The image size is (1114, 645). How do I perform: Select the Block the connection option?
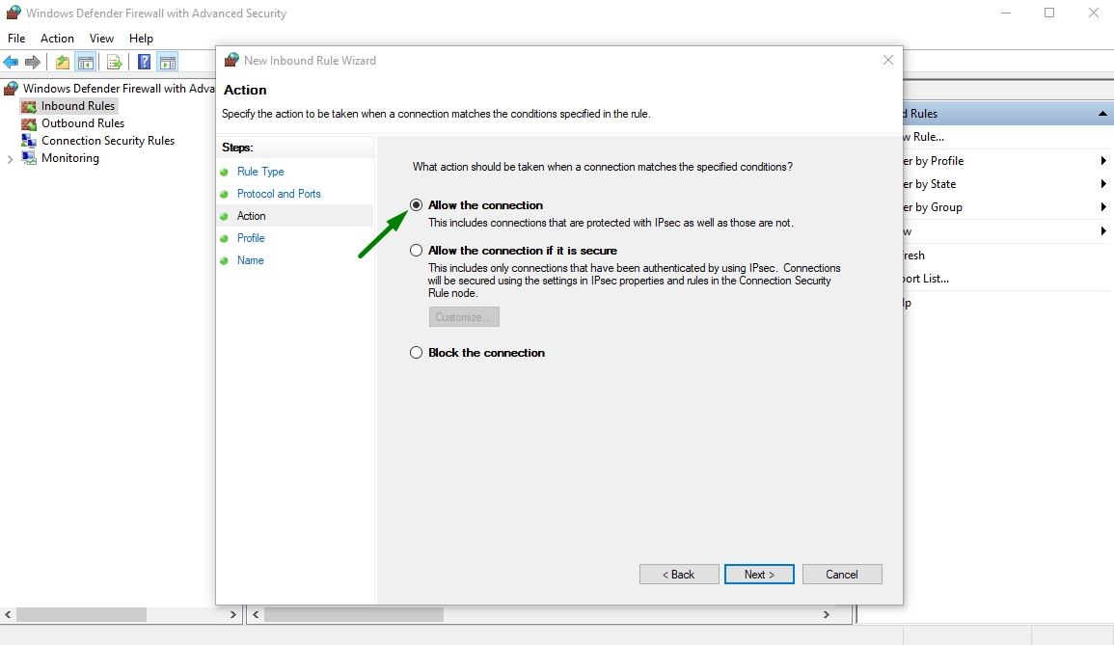[x=417, y=352]
